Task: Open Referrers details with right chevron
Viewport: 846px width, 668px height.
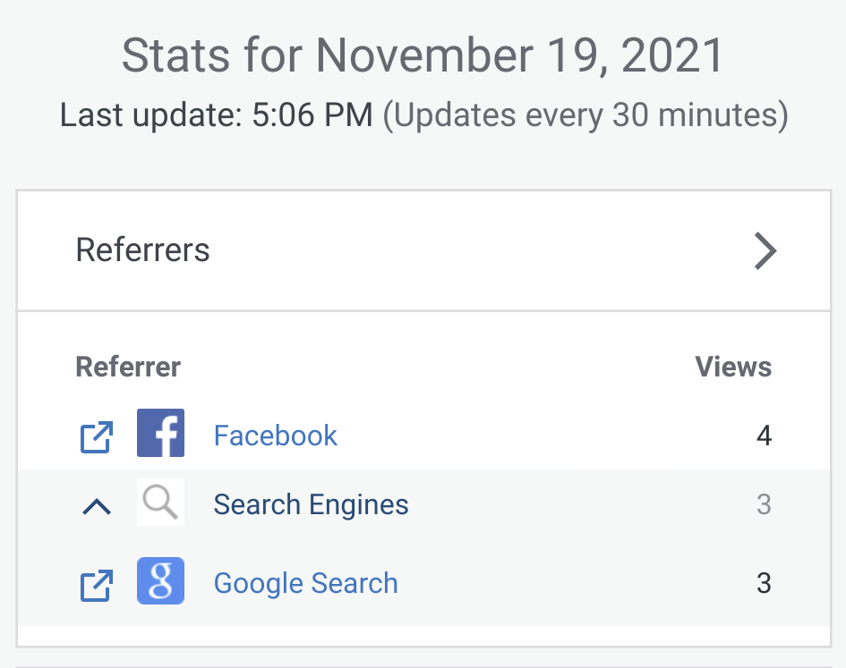Action: [x=765, y=251]
